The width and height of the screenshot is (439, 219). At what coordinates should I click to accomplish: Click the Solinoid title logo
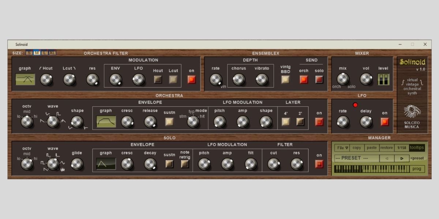tap(412, 62)
